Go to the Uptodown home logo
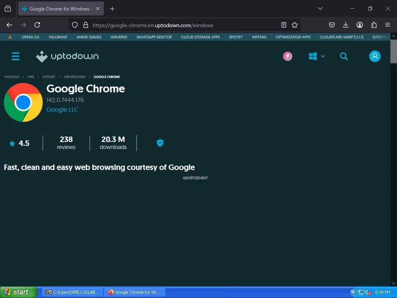This screenshot has height=298, width=397. (x=67, y=56)
